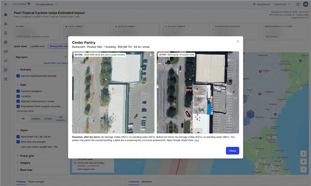Open the All organizations dropdown
The image size is (311, 186).
46,4
